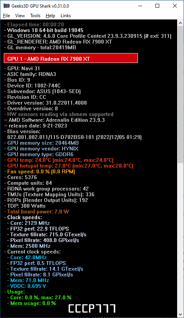Viewport: 184px width, 318px height.
Task: Click the GL_RENDERER info line
Action: click(x=58, y=42)
